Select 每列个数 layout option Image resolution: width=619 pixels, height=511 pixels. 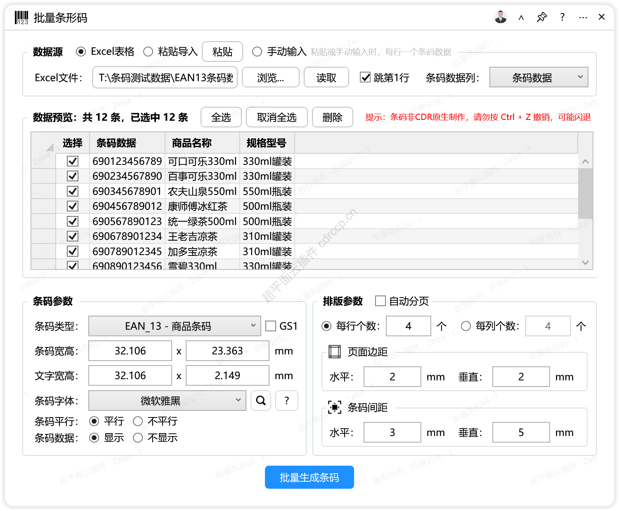490,326
